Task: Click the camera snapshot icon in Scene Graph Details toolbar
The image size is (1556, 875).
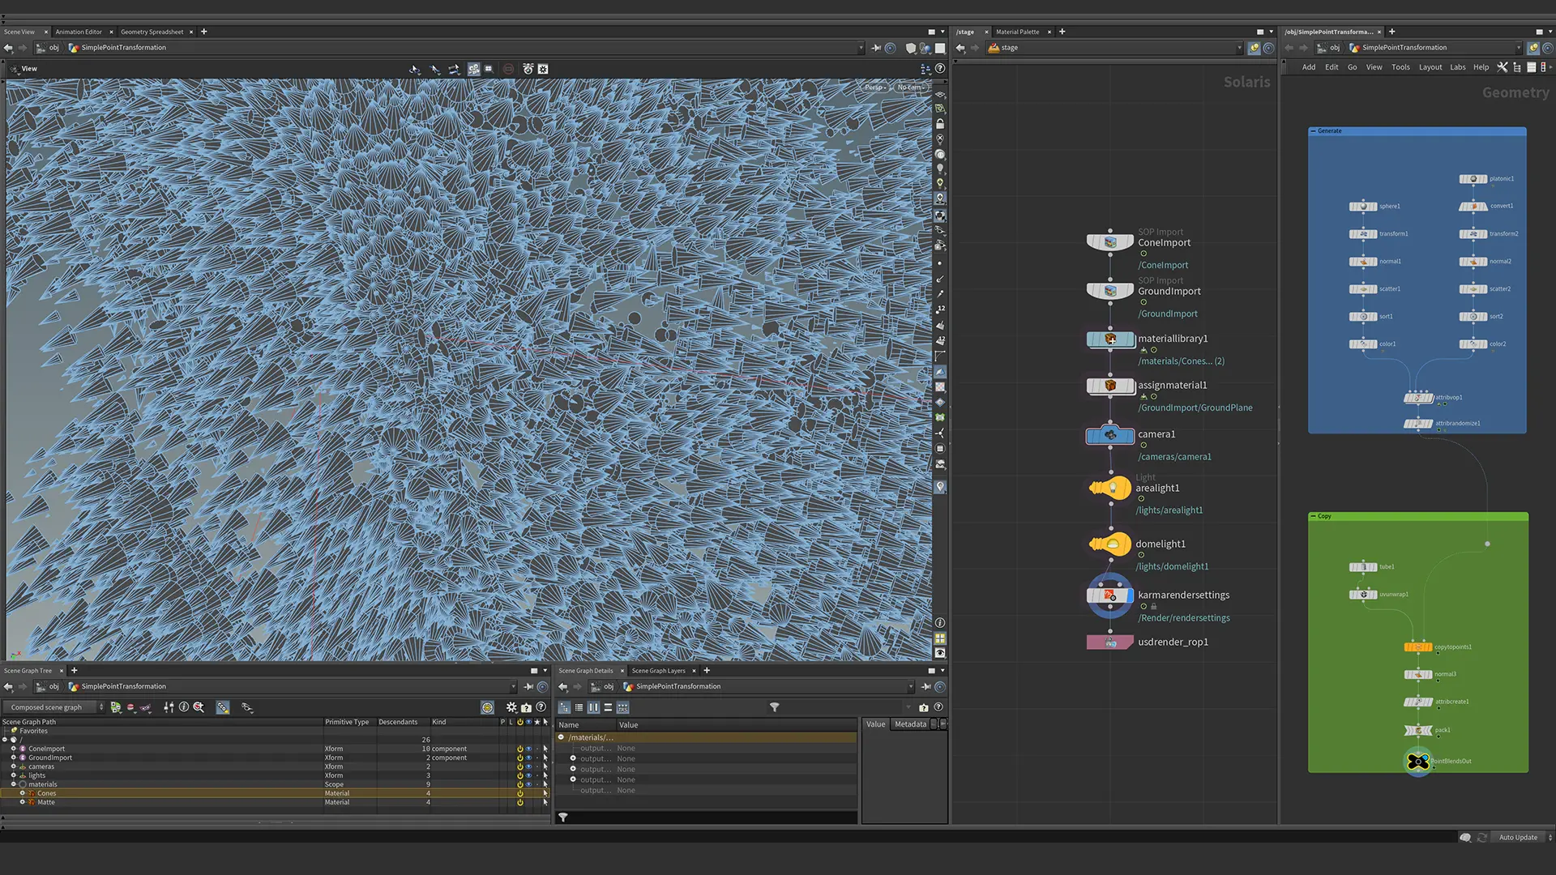Action: [923, 707]
